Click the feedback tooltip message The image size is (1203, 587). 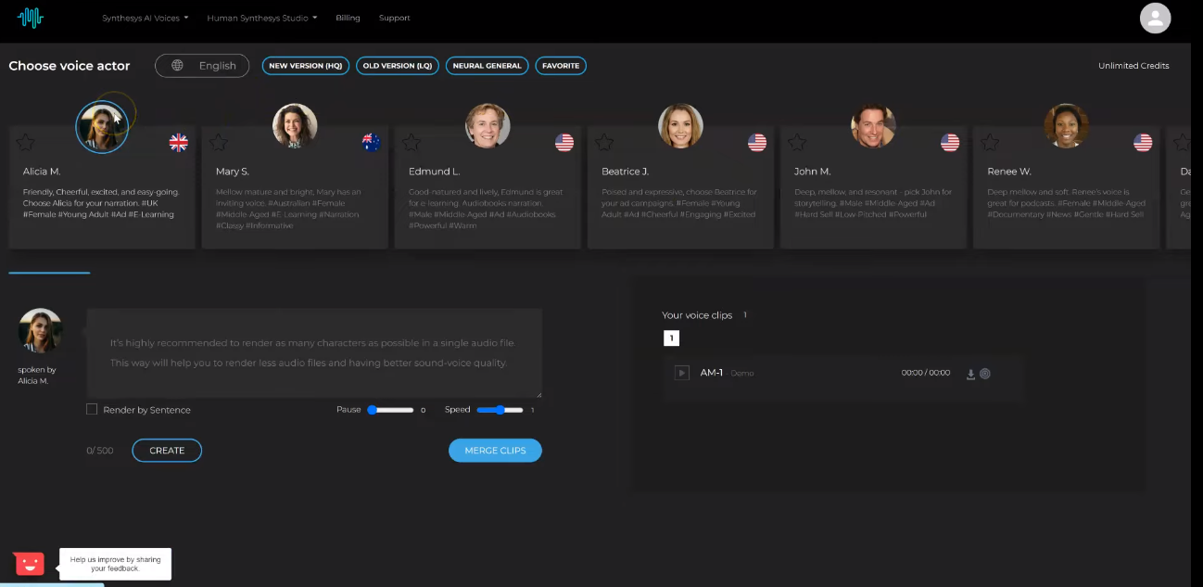coord(116,564)
